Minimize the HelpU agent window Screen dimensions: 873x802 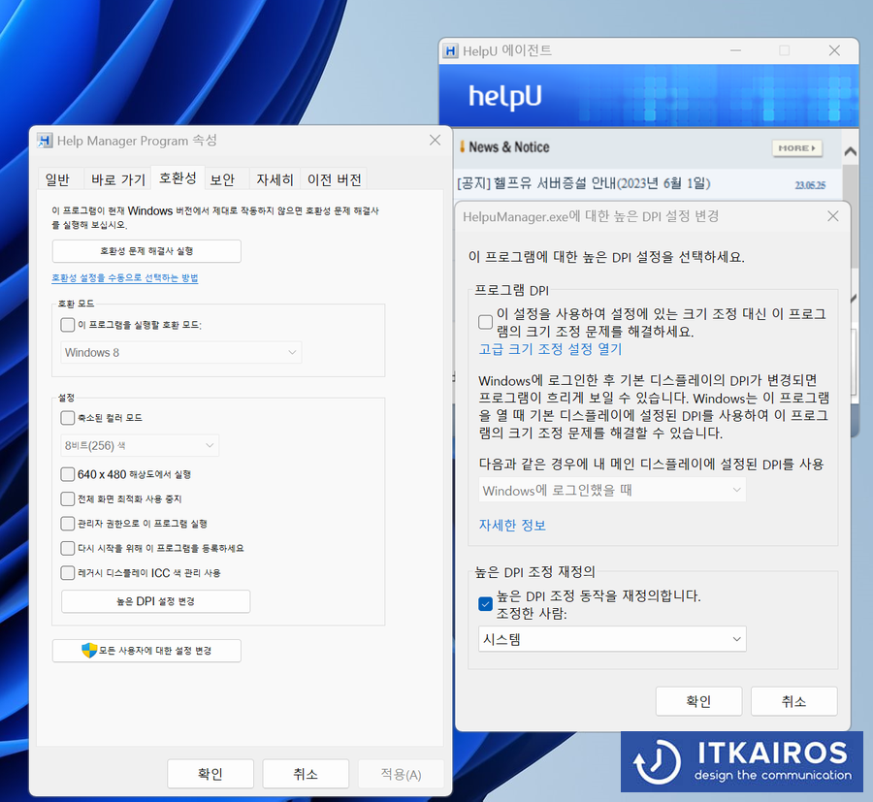coord(735,50)
